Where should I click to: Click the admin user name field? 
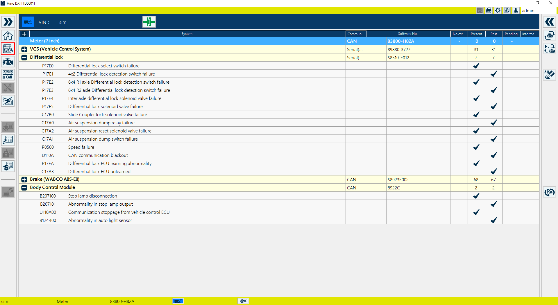pos(538,10)
